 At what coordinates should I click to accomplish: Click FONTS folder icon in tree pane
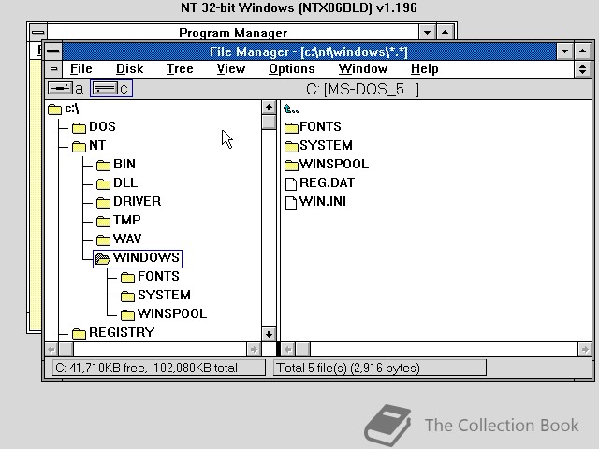127,277
